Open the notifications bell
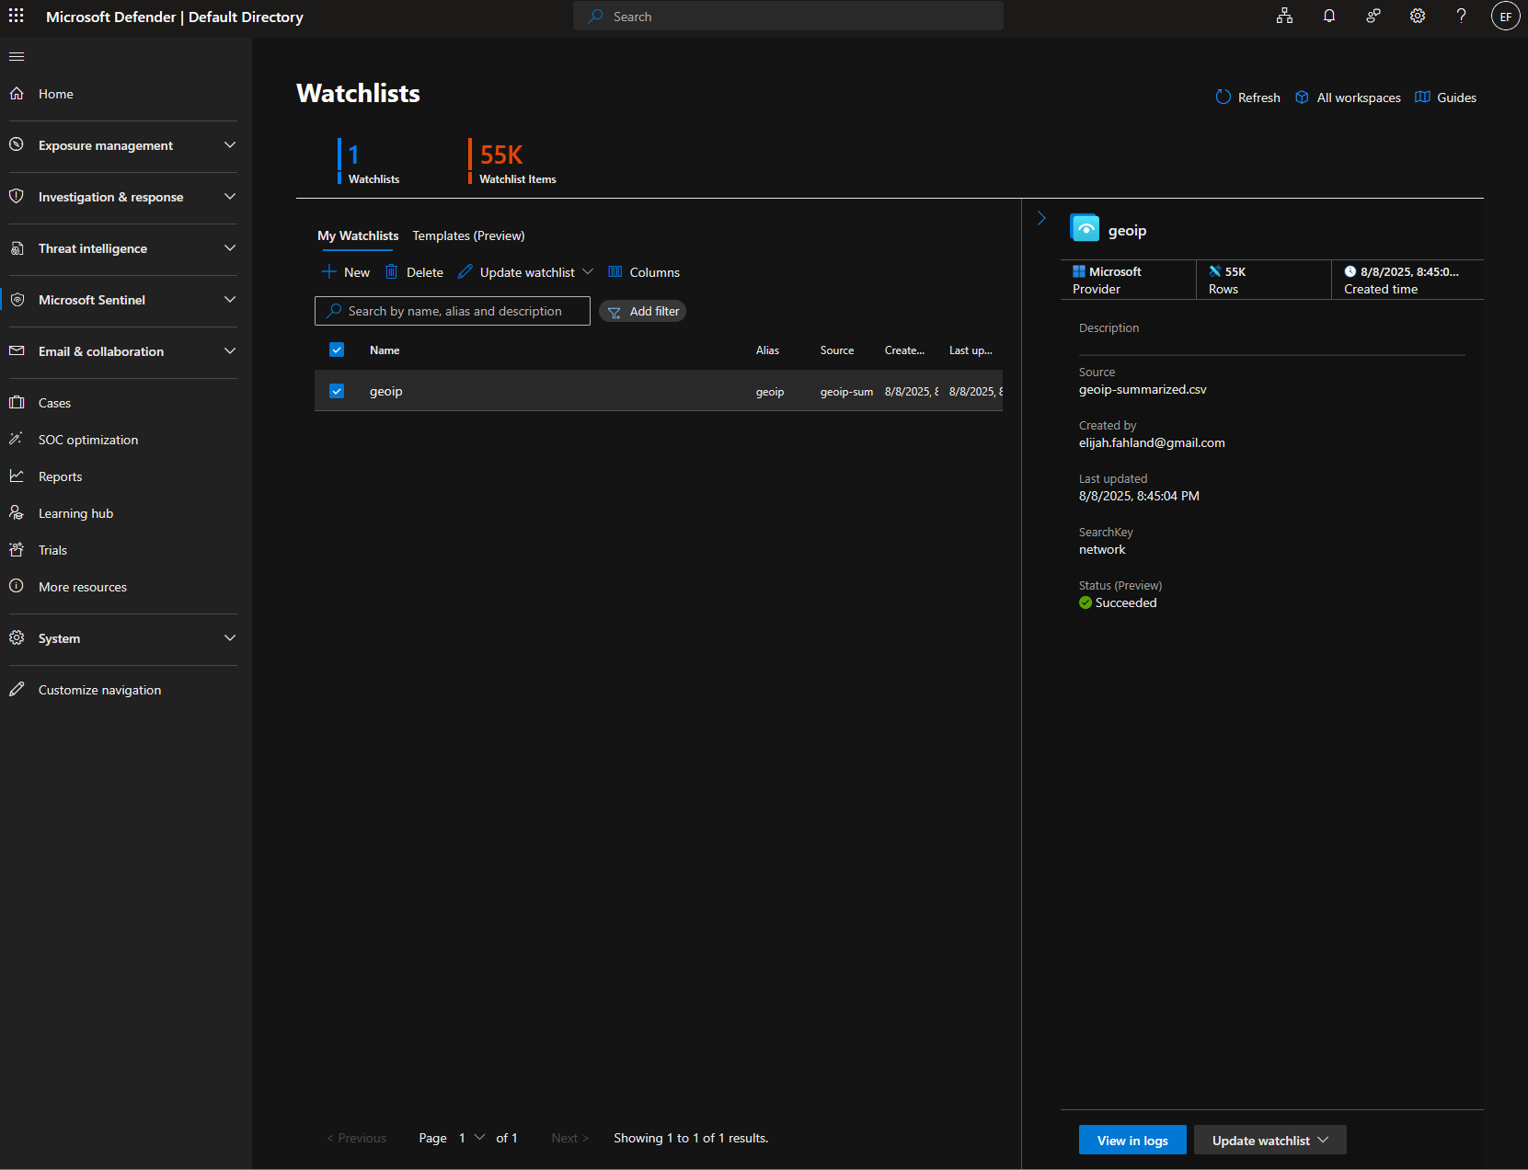Screen dimensions: 1528x1170 1328,16
